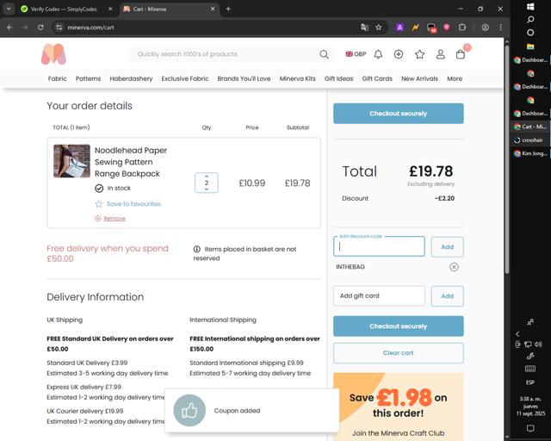551x441 pixels.
Task: Close the Verify Codes tab
Action: tap(110, 9)
